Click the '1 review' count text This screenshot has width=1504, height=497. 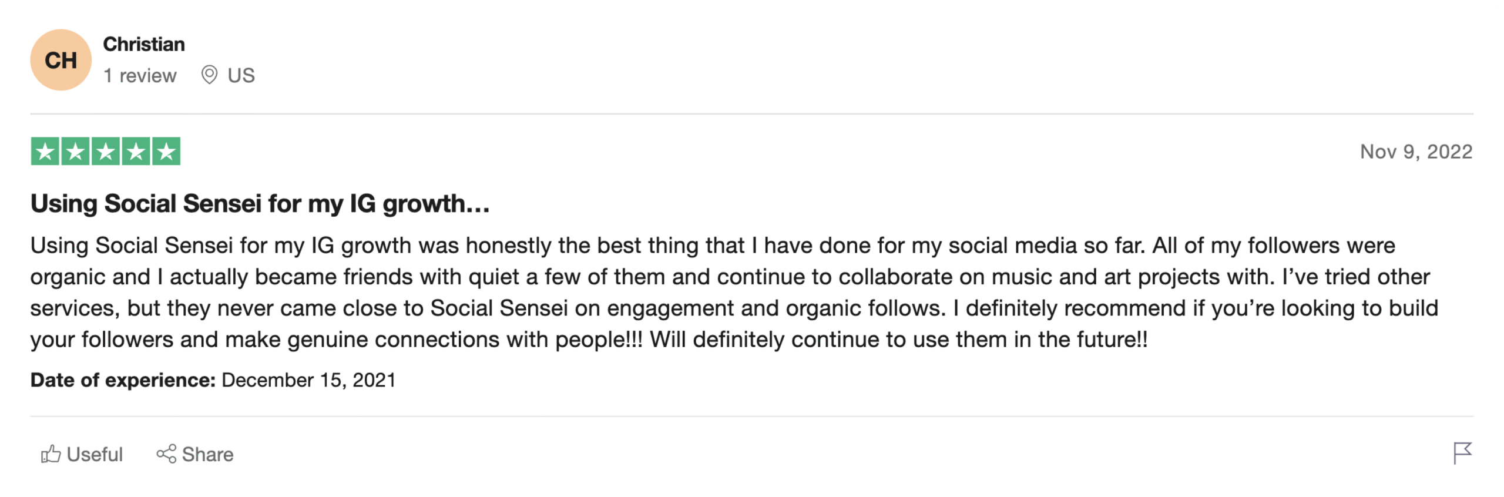140,75
